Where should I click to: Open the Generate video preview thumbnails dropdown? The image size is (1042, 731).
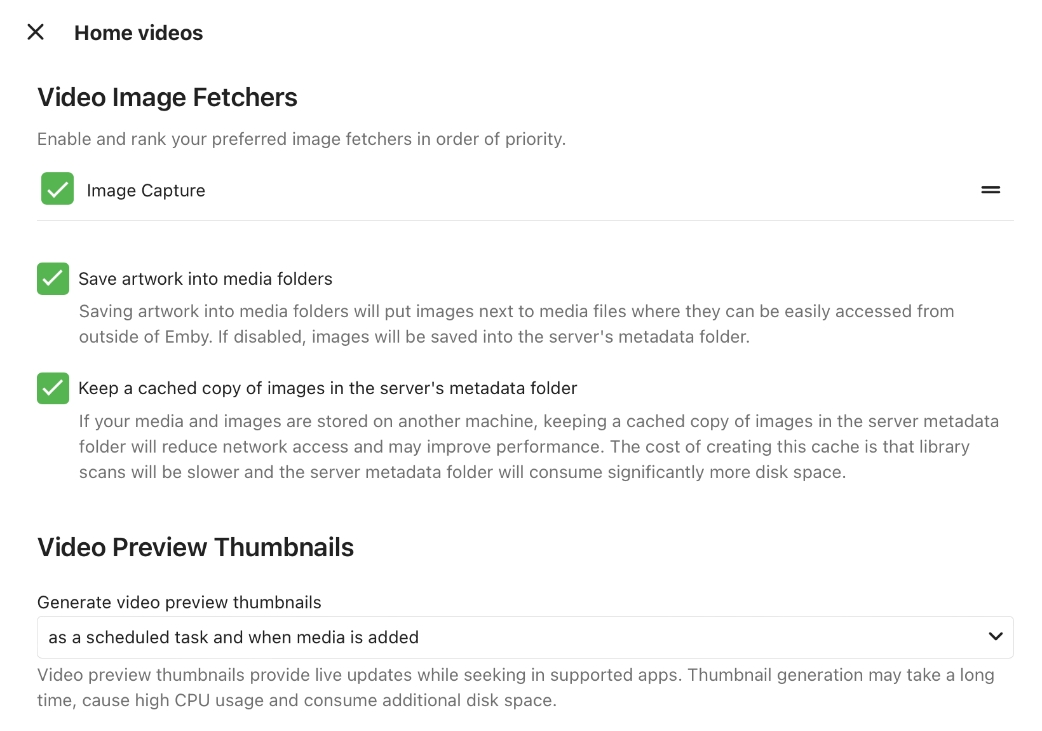point(508,637)
